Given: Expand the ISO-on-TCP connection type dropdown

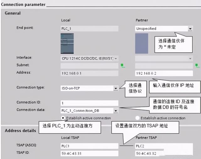Looking at the screenshot, I should (x=116, y=88).
